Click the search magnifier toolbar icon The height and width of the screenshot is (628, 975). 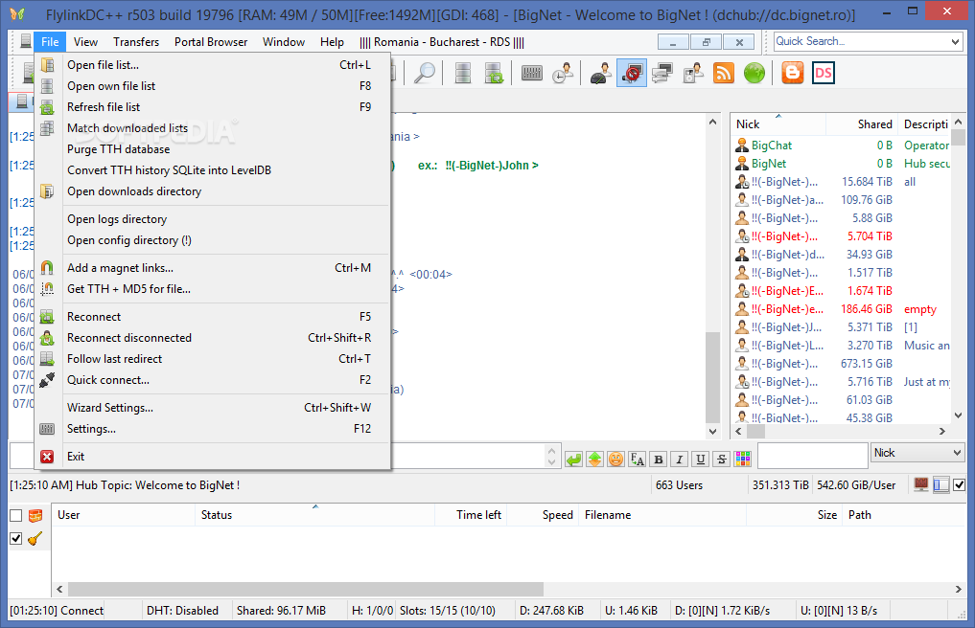point(425,73)
